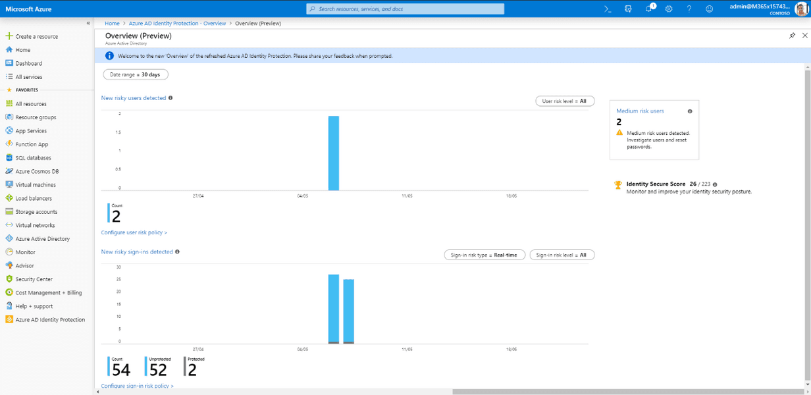811x395 pixels.
Task: Click info icon next to Medium risk users
Action: point(690,111)
